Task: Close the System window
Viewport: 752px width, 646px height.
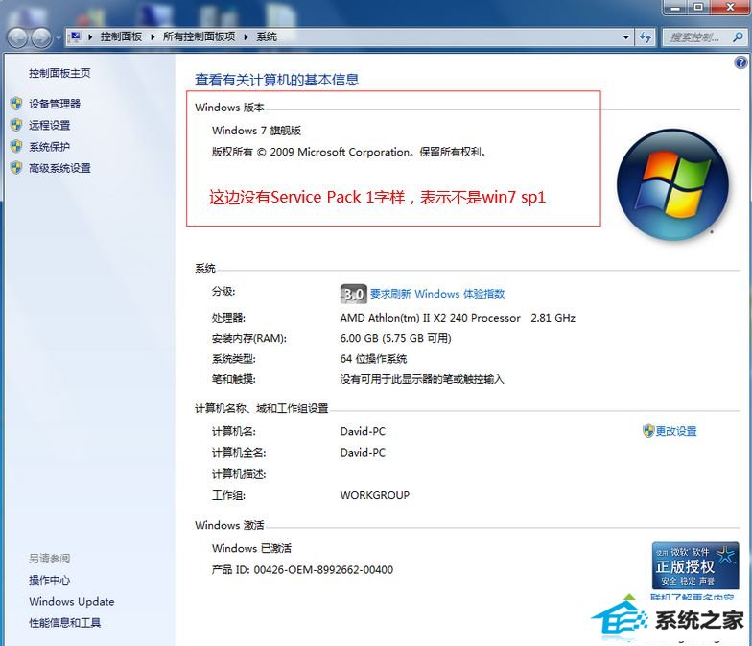Action: click(729, 8)
